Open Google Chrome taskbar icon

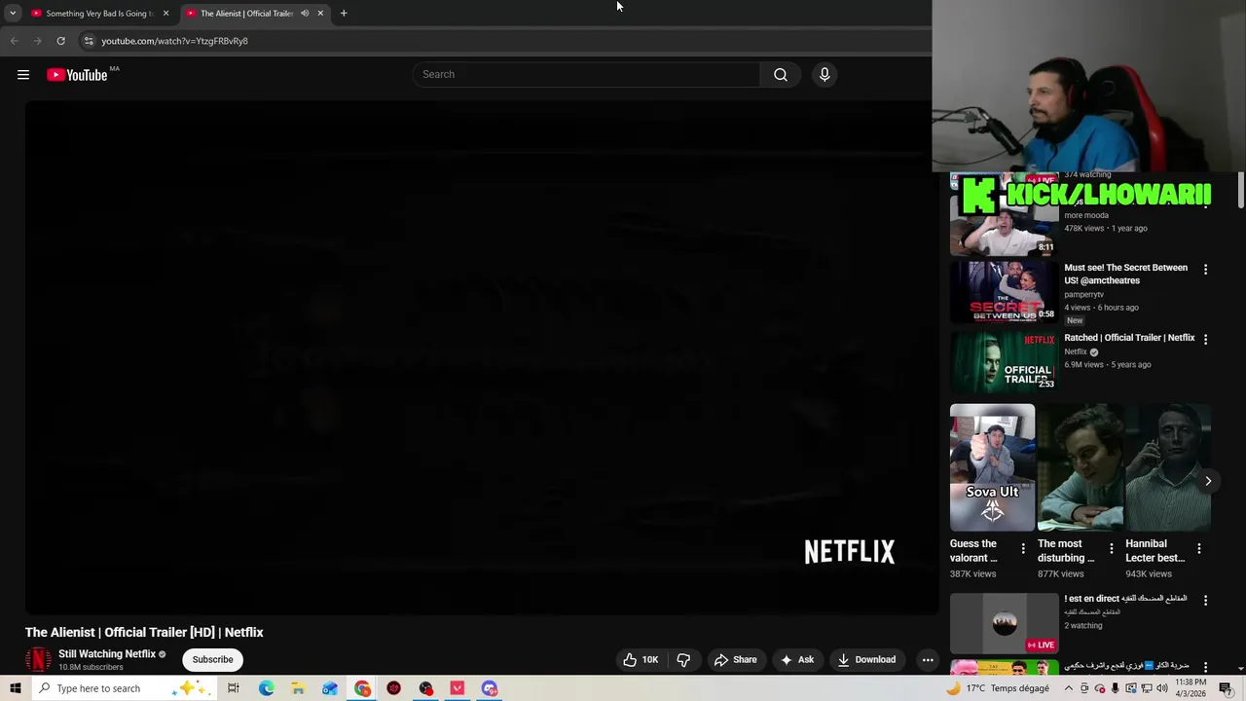click(x=362, y=688)
